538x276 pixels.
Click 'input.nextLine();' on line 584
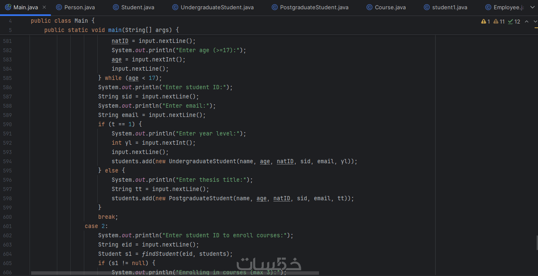pos(140,69)
